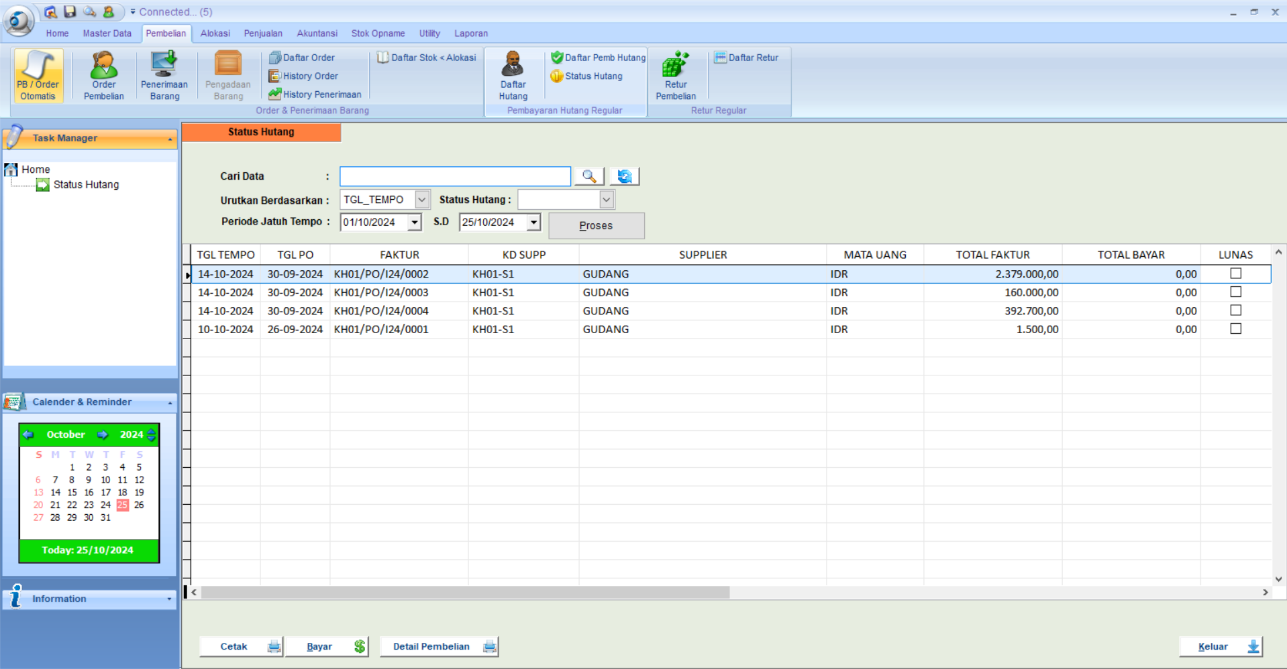Screen dimensions: 1287x669
Task: Click inside the Cari Data search field
Action: point(455,176)
